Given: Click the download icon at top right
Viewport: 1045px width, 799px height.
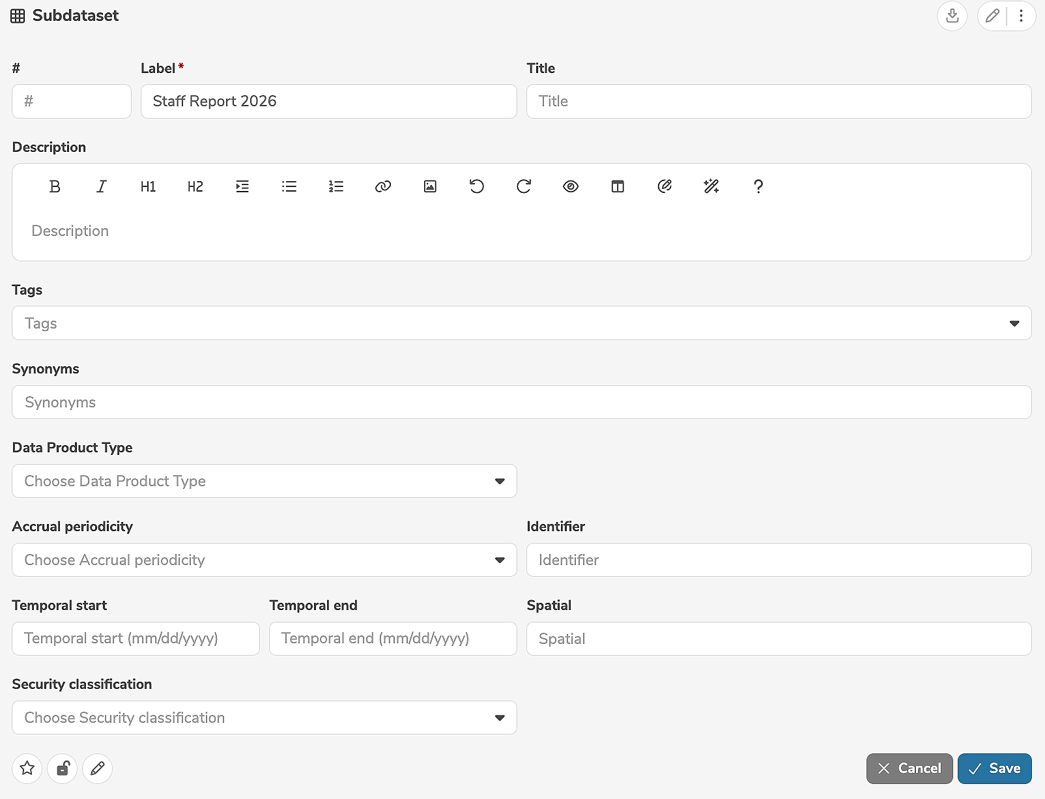Looking at the screenshot, I should point(952,16).
